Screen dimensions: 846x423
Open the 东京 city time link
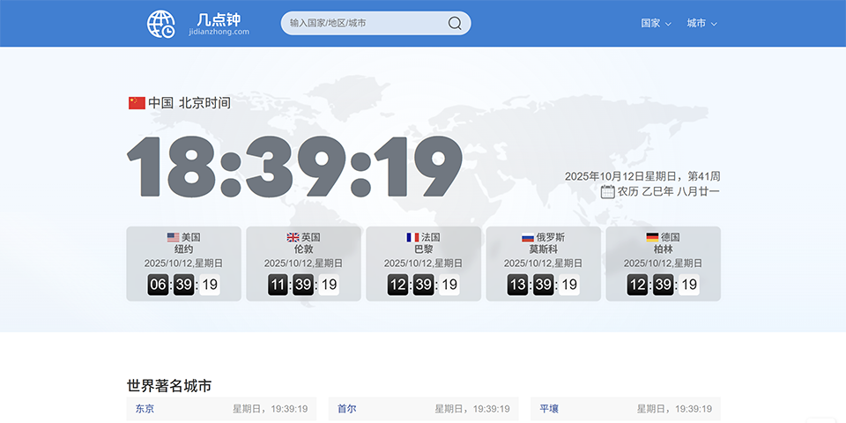[x=145, y=409]
